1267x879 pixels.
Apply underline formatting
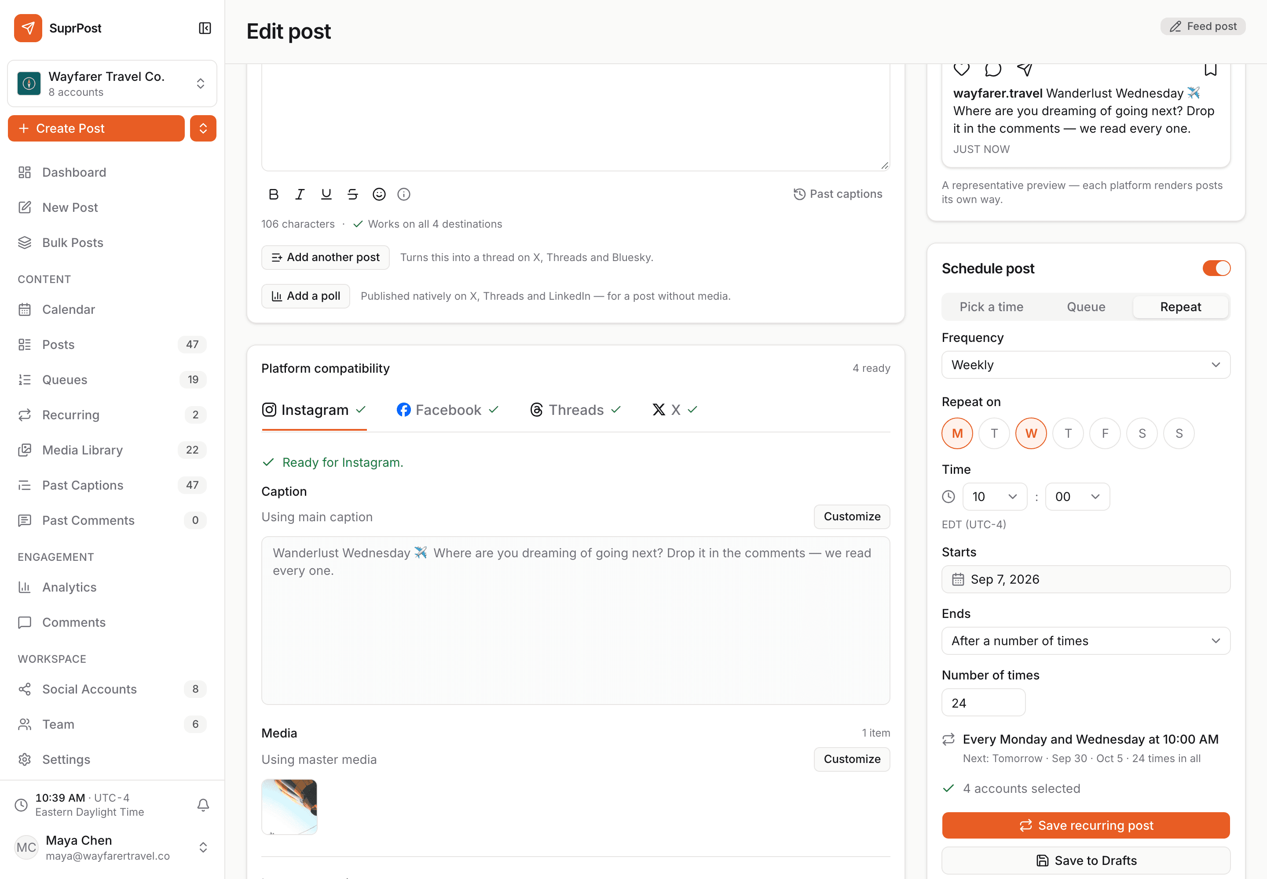tap(326, 194)
